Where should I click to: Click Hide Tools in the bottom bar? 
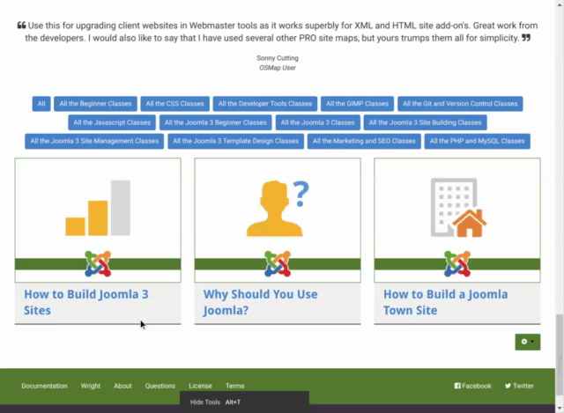pos(205,402)
